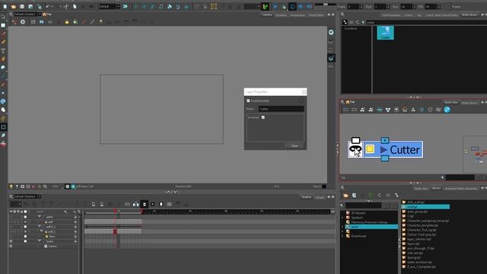The height and width of the screenshot is (274, 487).
Task: Toggle the Loop playback button
Action: (292, 6)
